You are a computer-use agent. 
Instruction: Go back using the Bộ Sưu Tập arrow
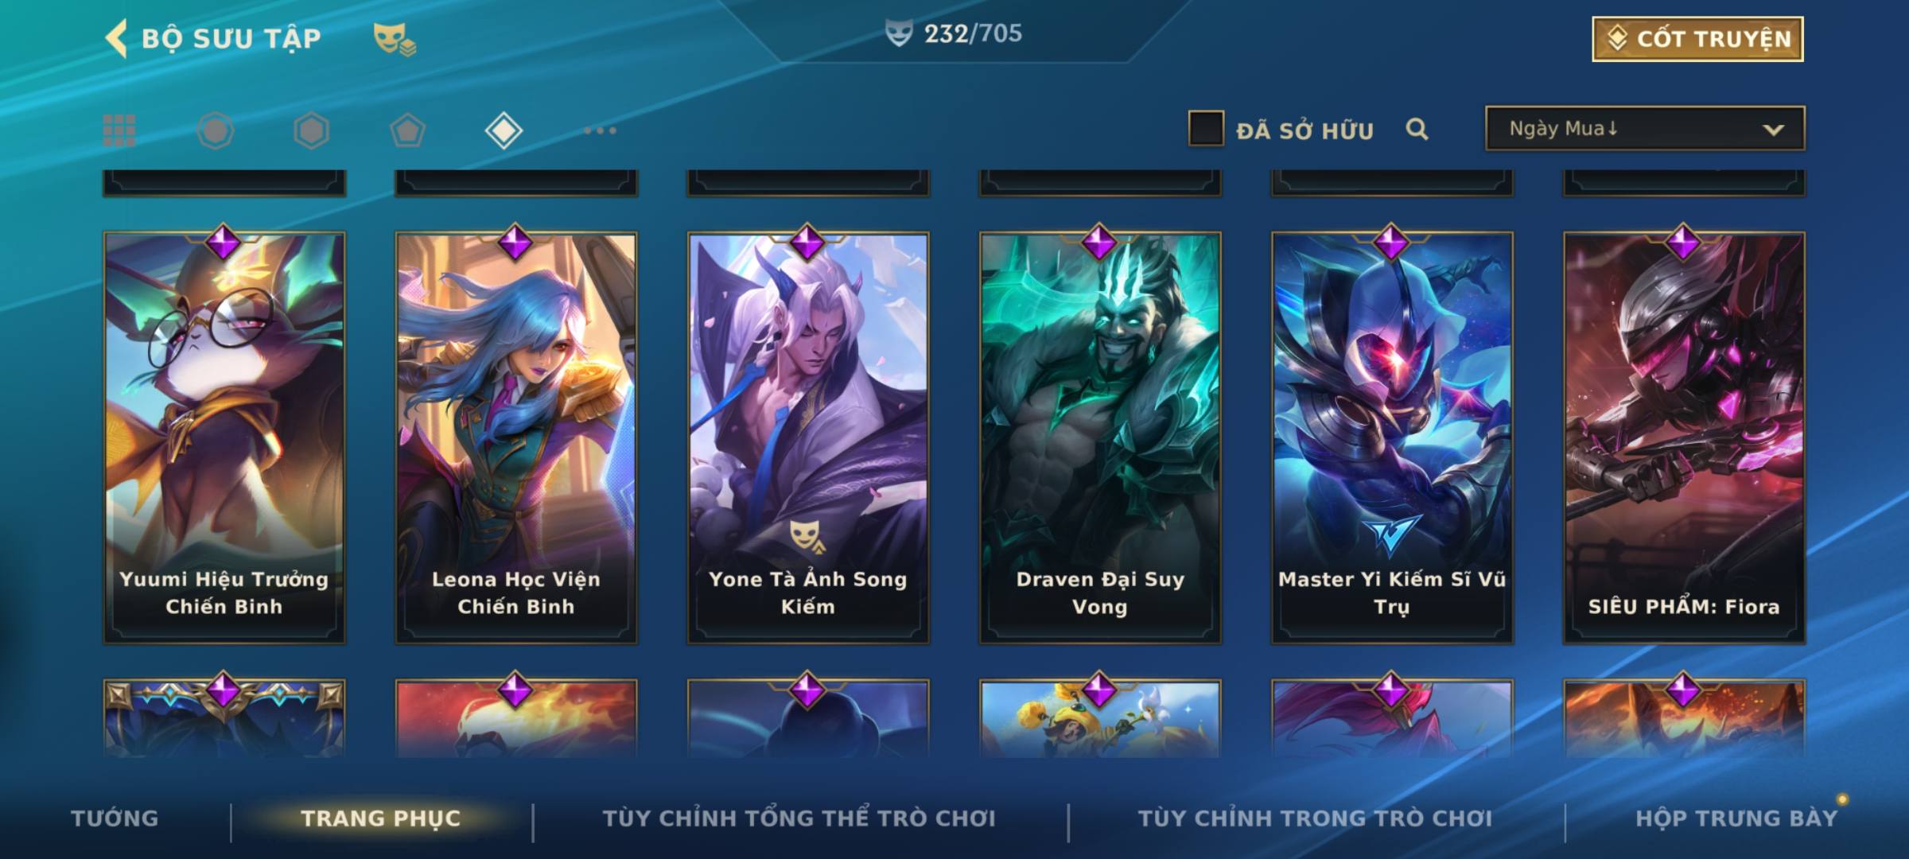[x=116, y=38]
